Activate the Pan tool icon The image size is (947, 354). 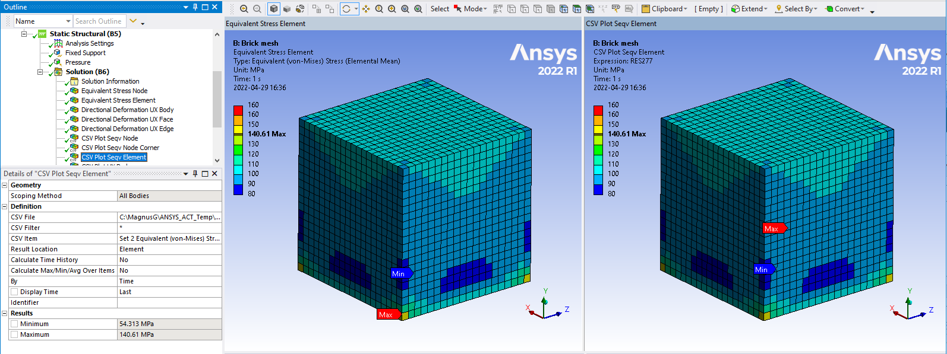(366, 9)
